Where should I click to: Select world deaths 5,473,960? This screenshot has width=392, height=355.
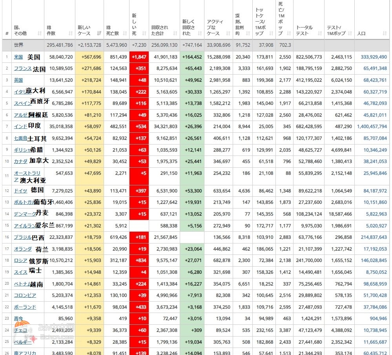coord(117,45)
